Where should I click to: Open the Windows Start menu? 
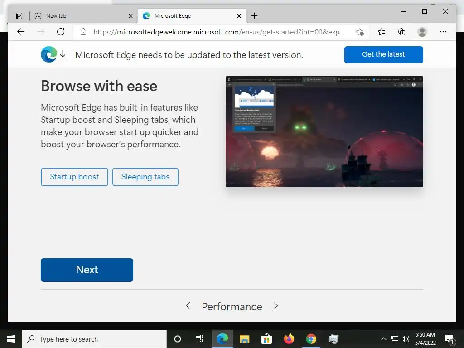[11, 339]
